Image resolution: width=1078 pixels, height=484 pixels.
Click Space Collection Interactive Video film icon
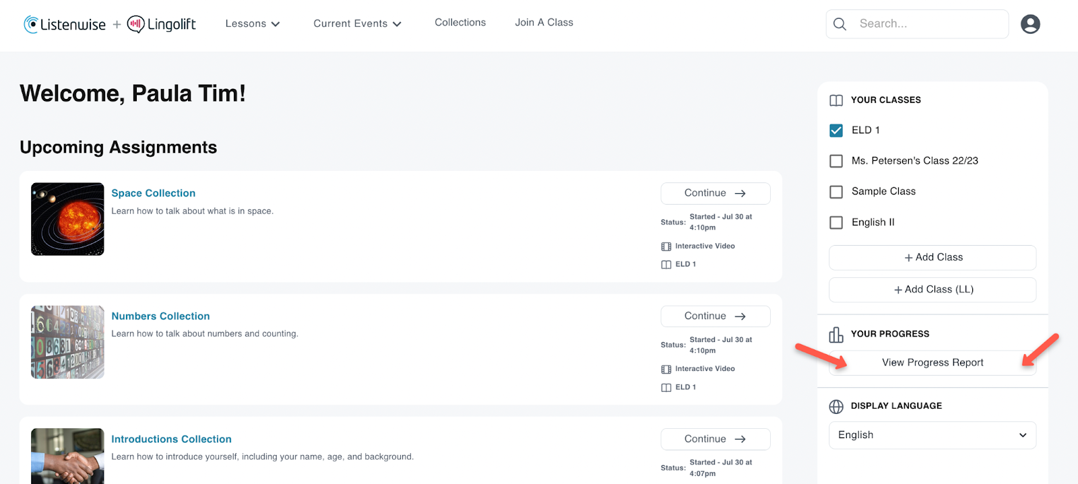[x=666, y=246]
